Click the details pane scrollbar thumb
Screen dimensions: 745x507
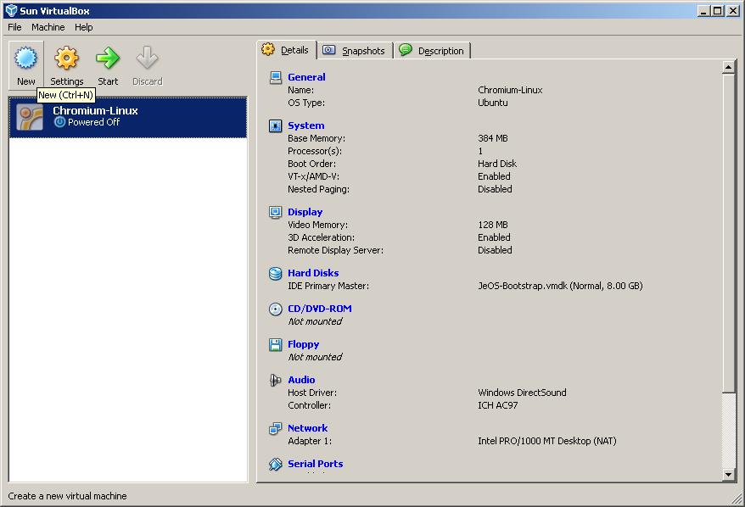(728, 233)
